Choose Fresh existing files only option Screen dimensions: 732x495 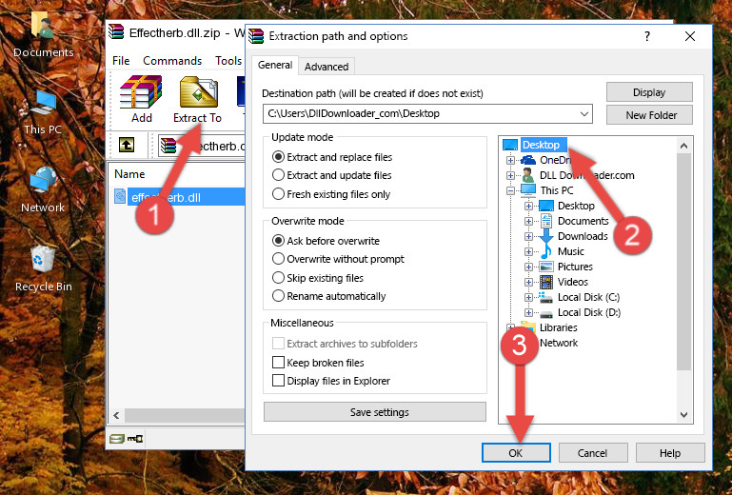pos(278,194)
